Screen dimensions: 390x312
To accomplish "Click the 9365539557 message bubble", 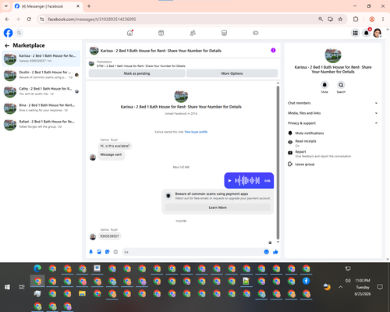I will click(109, 236).
